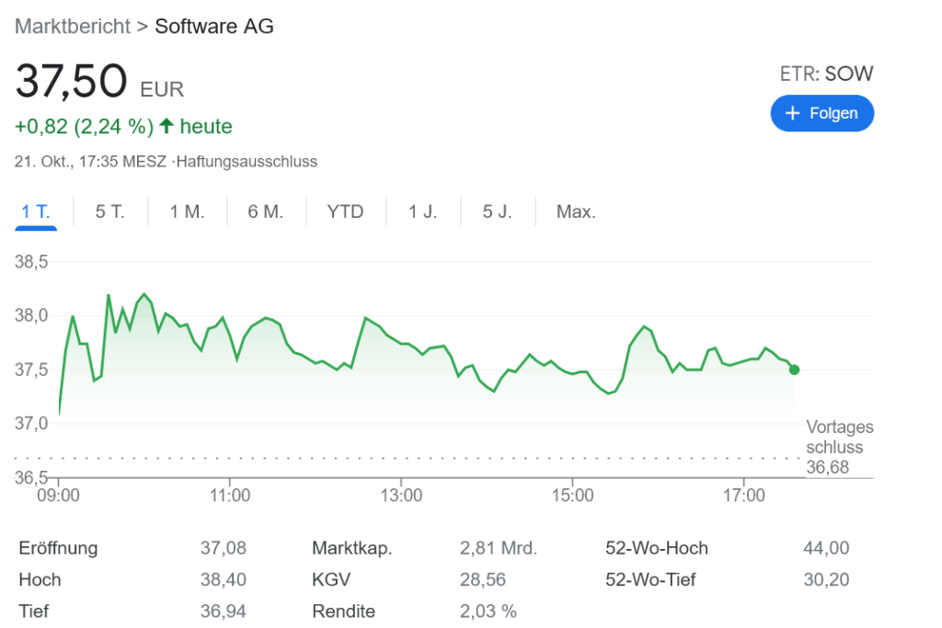Click the Marktkap. statistic label

[352, 549]
